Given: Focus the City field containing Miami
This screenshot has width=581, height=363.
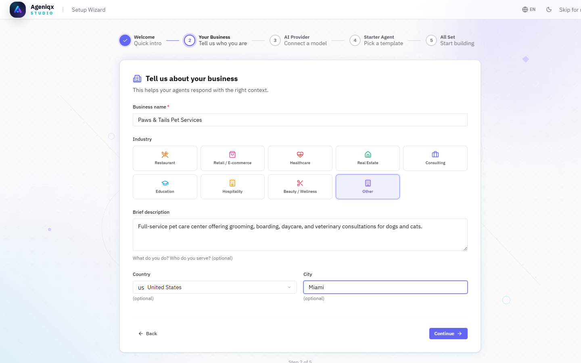Looking at the screenshot, I should 385,287.
